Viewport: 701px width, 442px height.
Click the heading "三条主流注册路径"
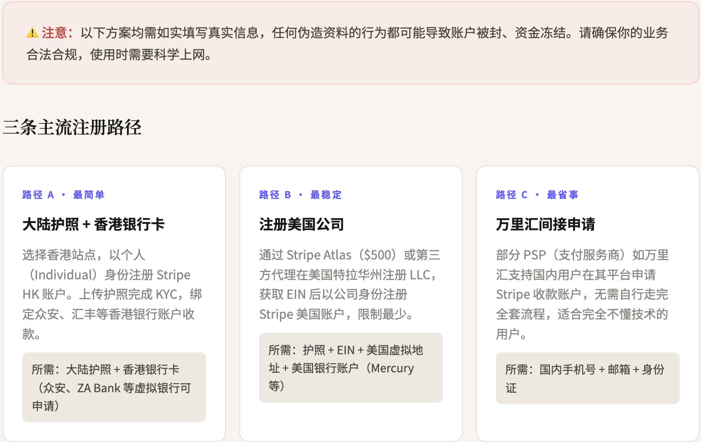pos(72,127)
